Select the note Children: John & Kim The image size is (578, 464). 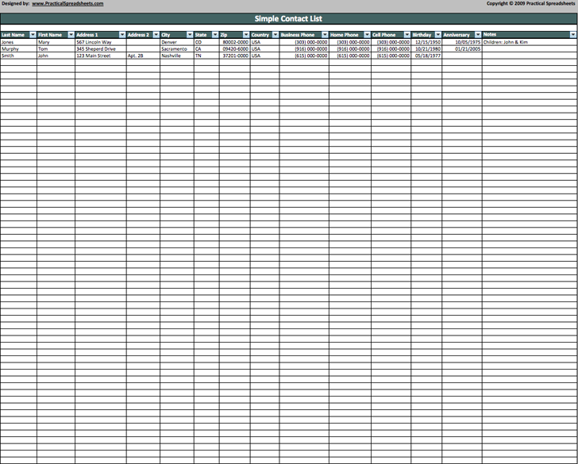(530, 42)
